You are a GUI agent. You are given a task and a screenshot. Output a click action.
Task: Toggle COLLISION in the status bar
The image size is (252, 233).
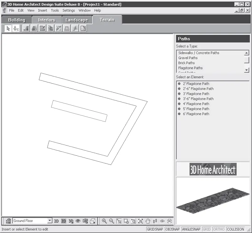236,229
